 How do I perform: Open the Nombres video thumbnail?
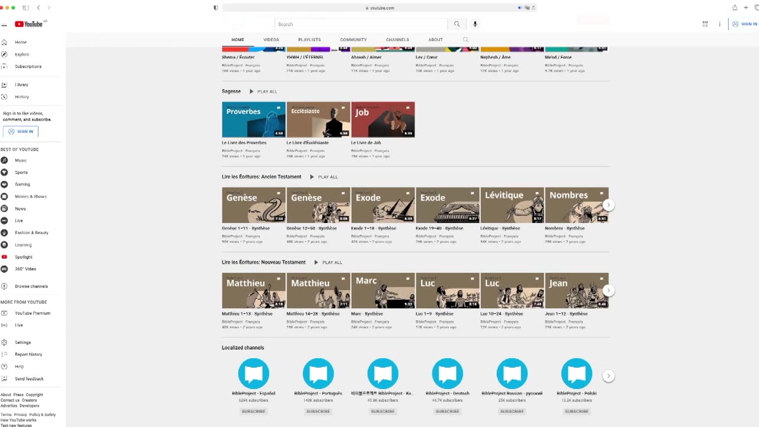577,205
